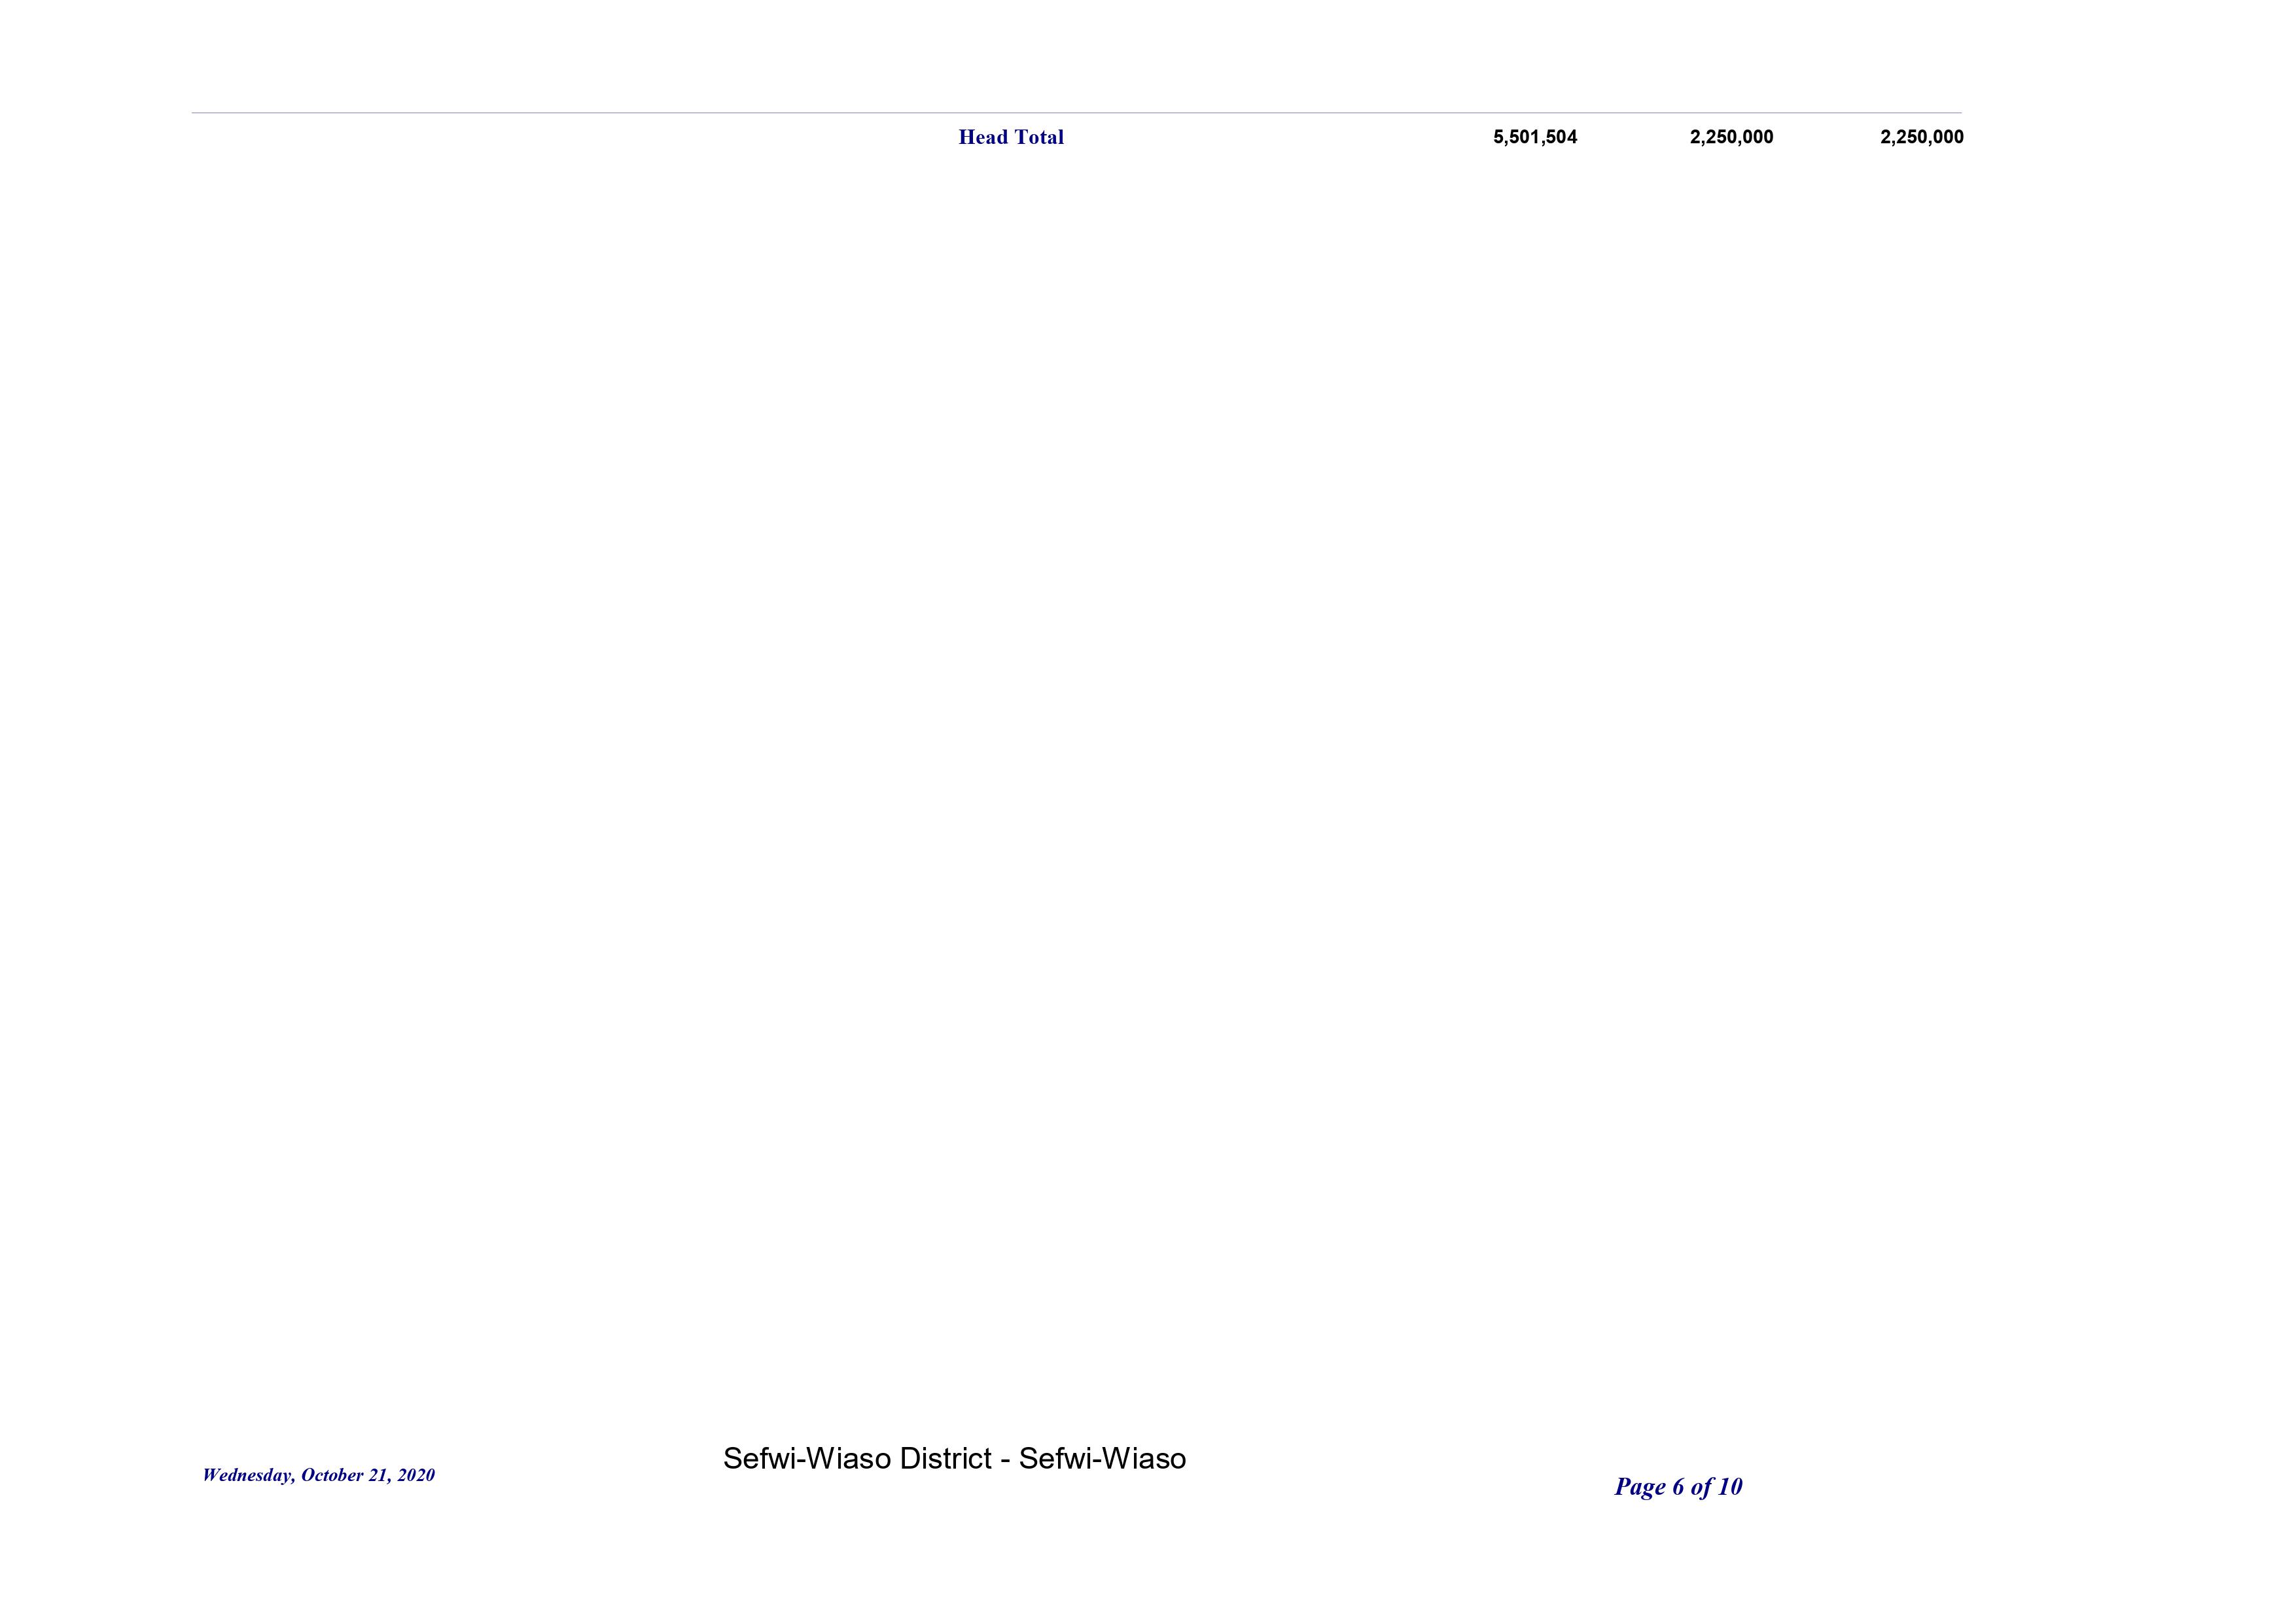Click the dash in the footer title

click(1005, 1461)
